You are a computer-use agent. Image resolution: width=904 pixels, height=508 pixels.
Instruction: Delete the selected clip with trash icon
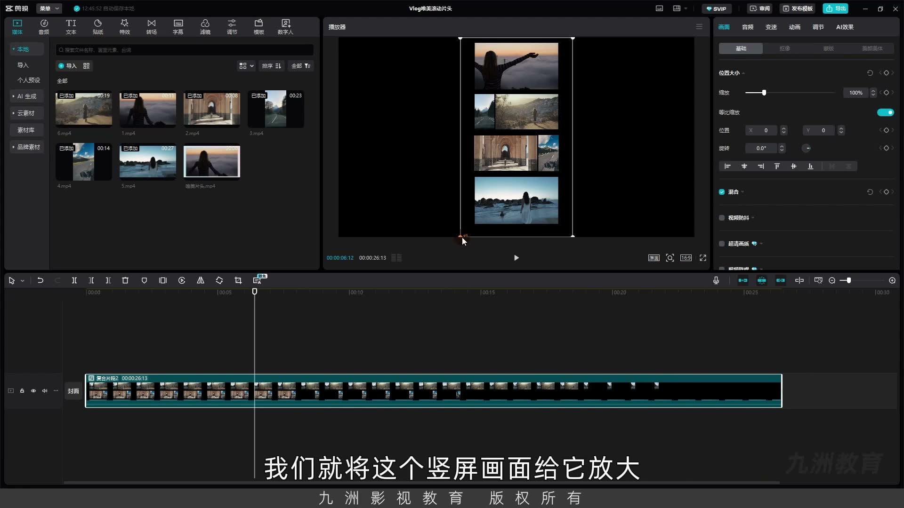125,280
